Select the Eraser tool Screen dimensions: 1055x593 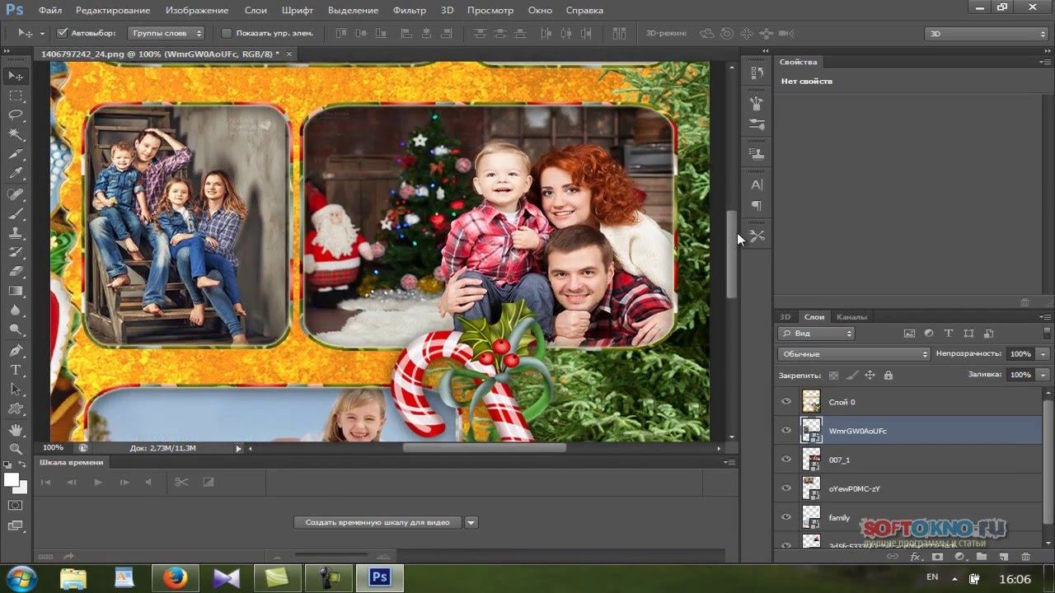pos(16,271)
